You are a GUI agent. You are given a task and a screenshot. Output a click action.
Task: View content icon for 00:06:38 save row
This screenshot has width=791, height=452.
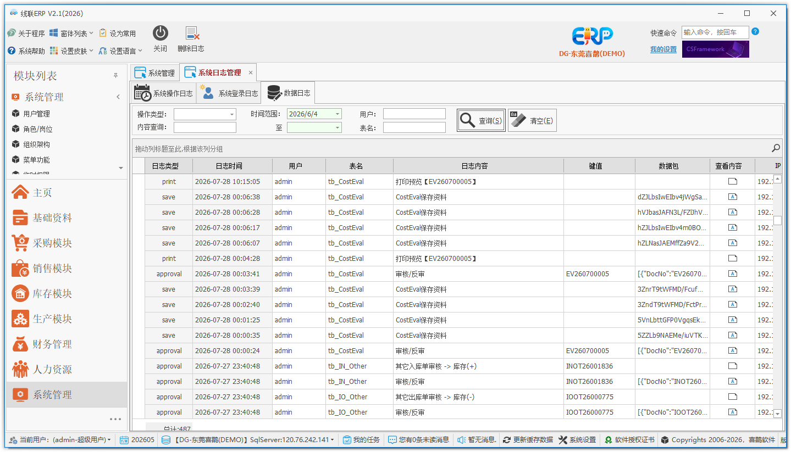[732, 197]
